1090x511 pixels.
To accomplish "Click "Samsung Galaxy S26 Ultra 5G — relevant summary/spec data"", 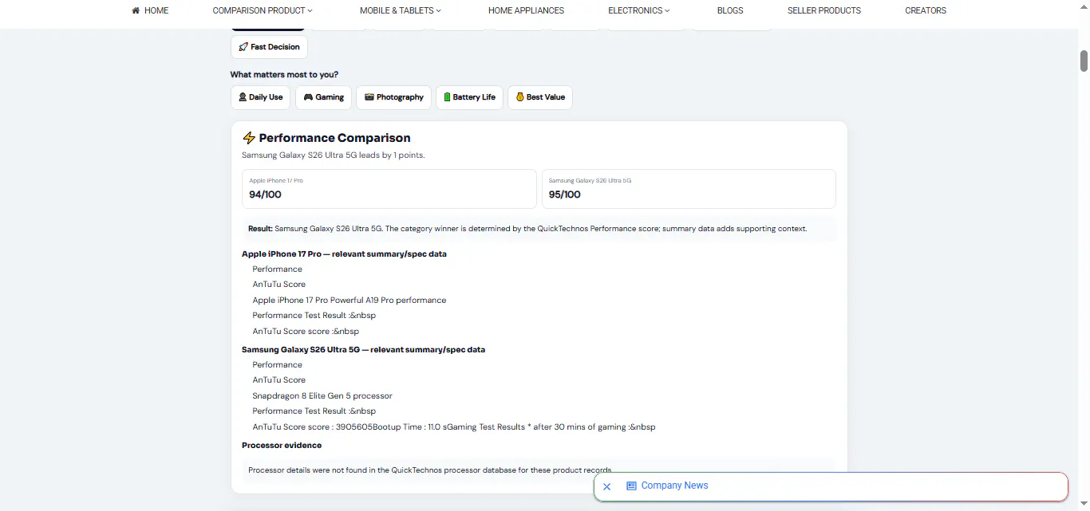I will click(363, 350).
